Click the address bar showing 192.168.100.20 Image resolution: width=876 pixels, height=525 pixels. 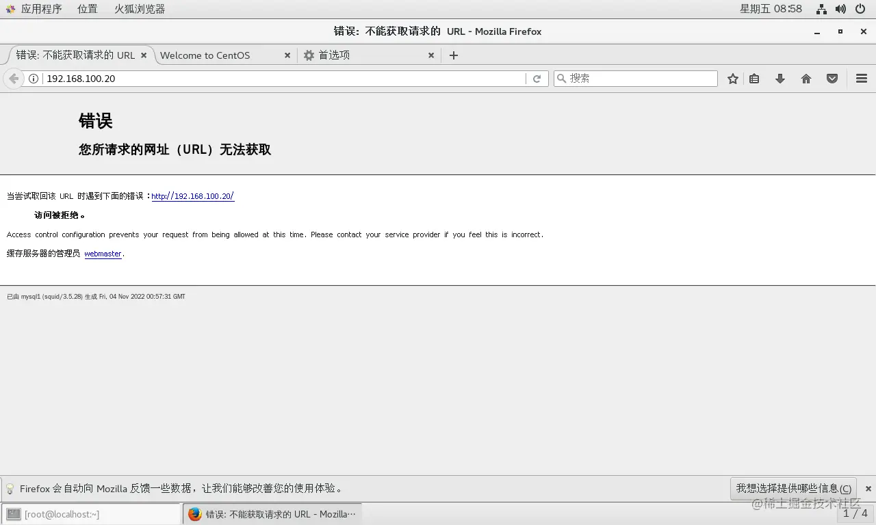tap(284, 79)
